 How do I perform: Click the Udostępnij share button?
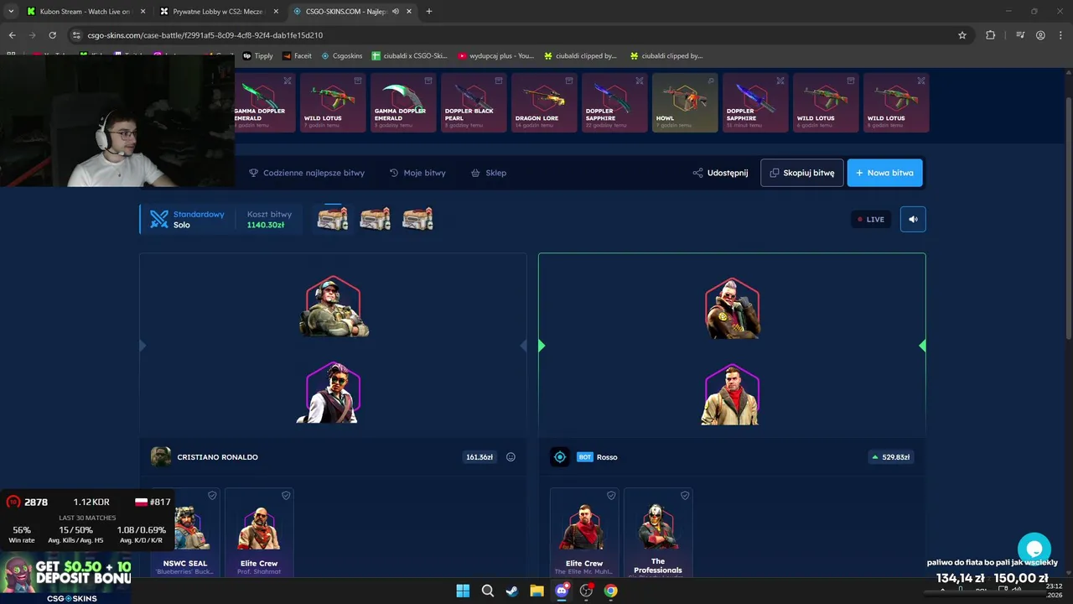click(720, 173)
